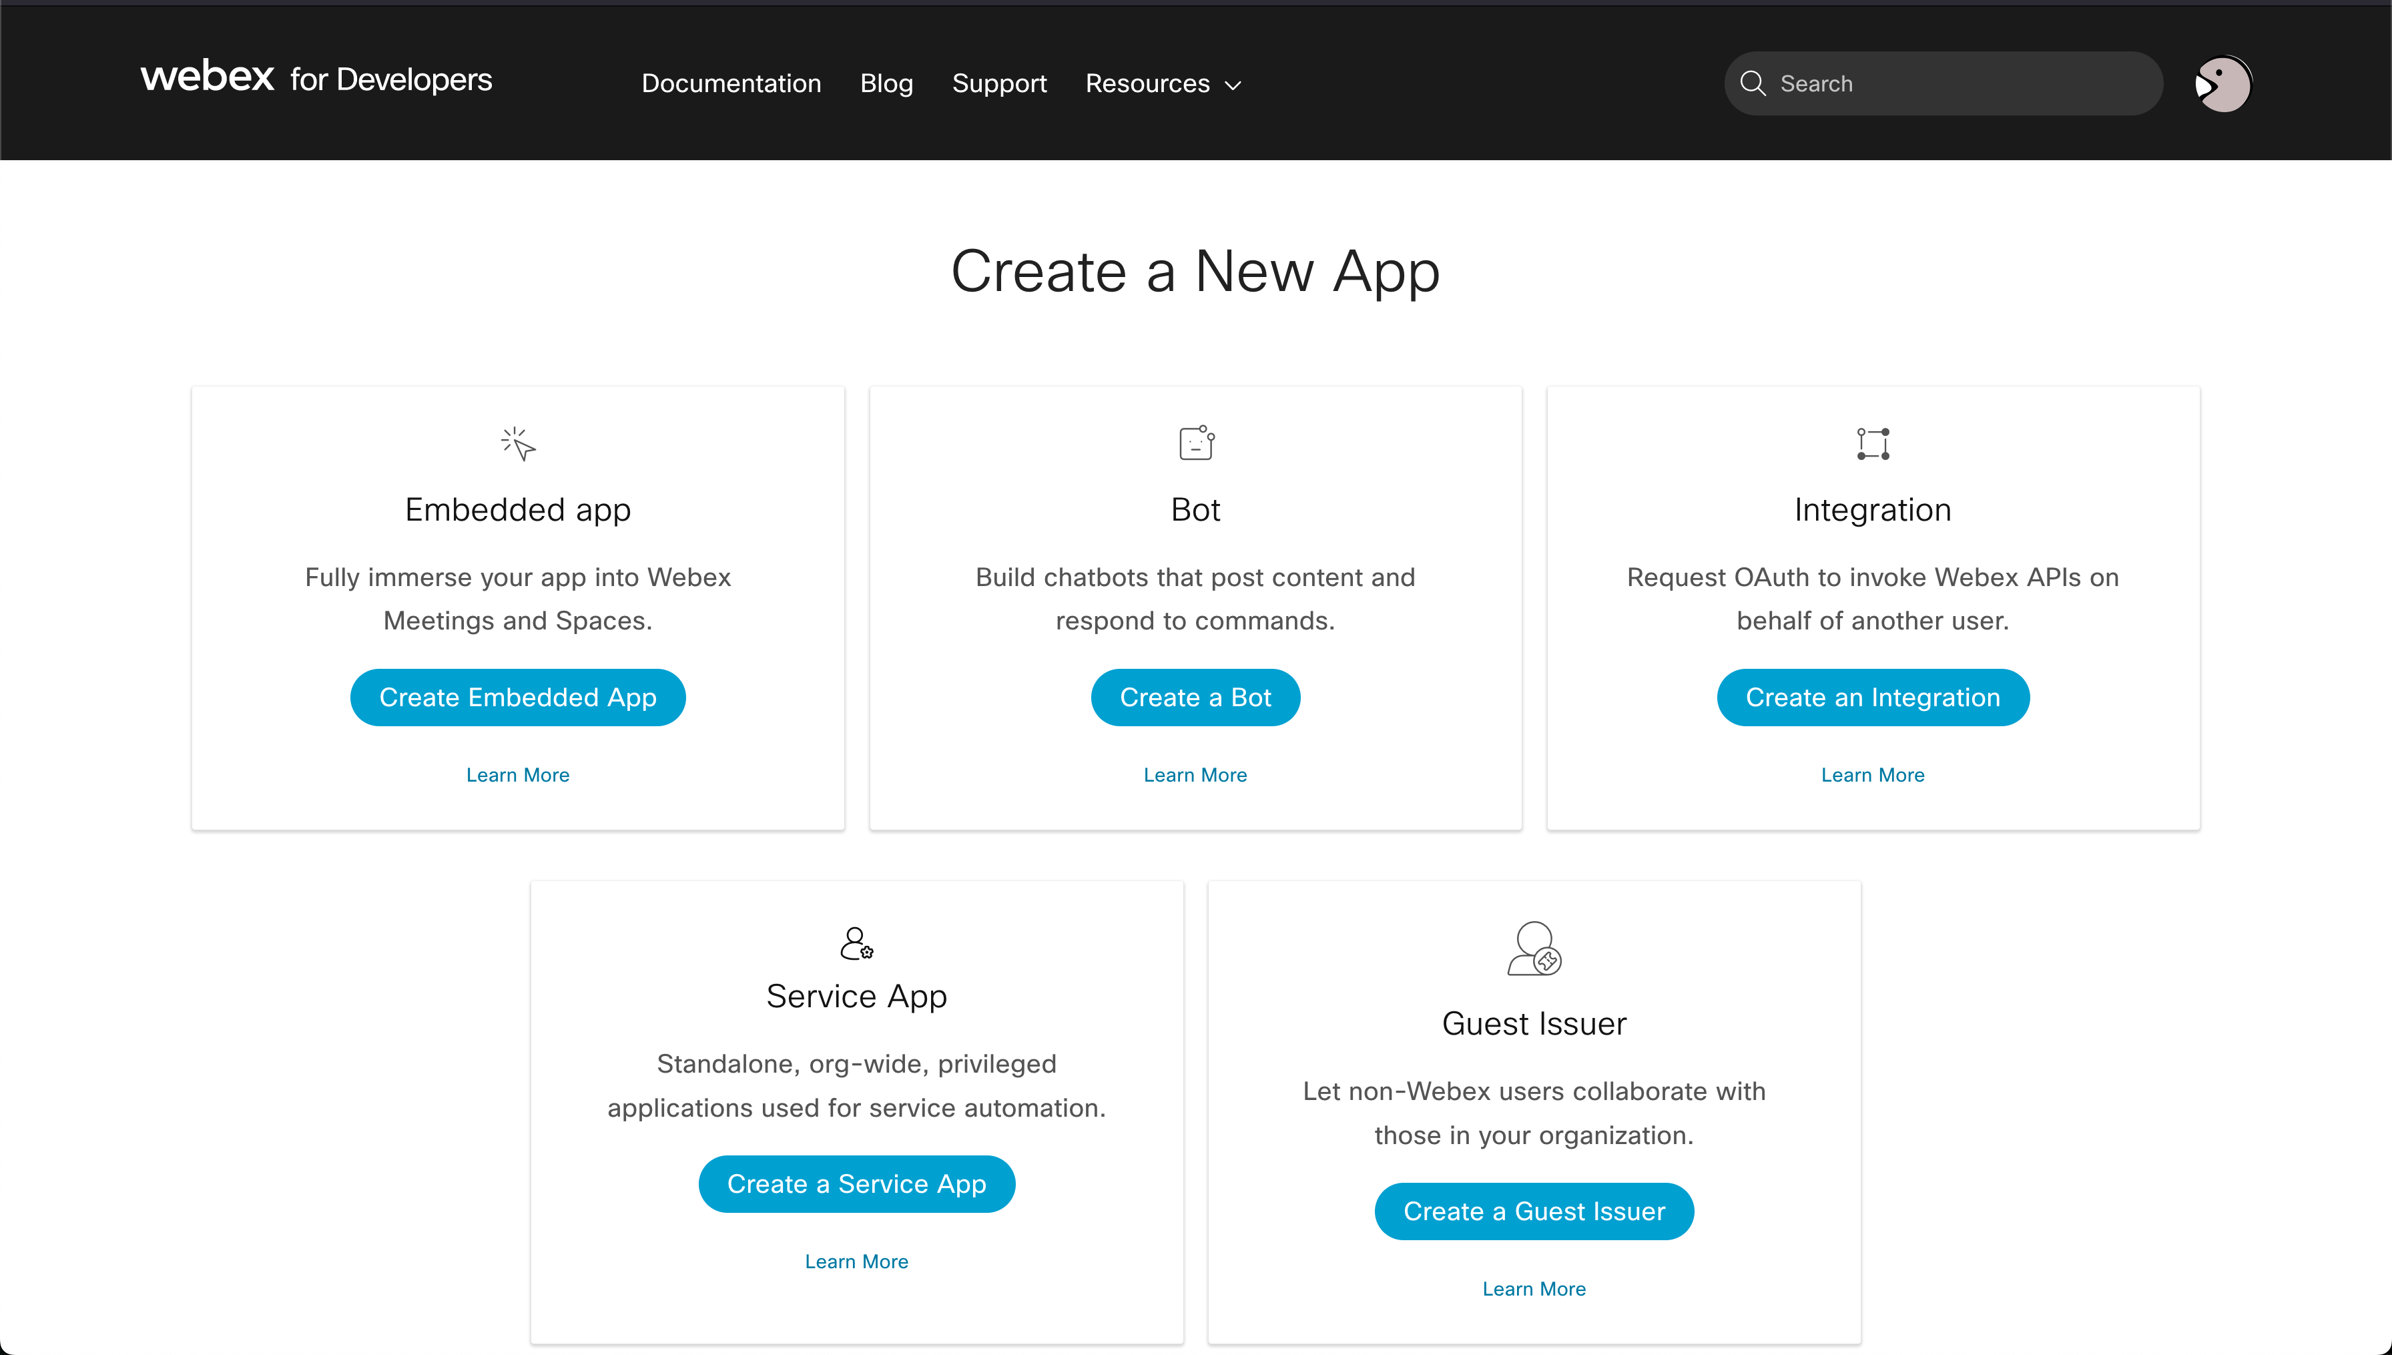The width and height of the screenshot is (2392, 1355).
Task: Open Learn More under Integration
Action: click(x=1873, y=775)
